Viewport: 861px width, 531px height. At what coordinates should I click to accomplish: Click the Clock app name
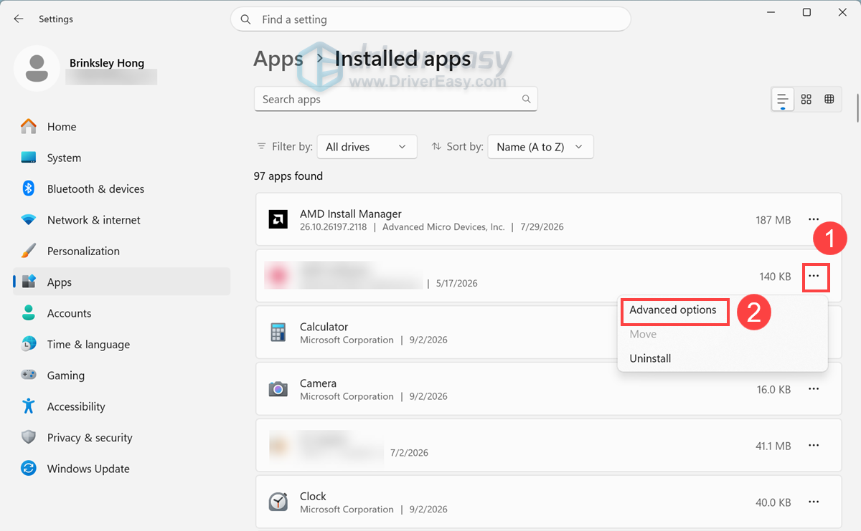313,496
